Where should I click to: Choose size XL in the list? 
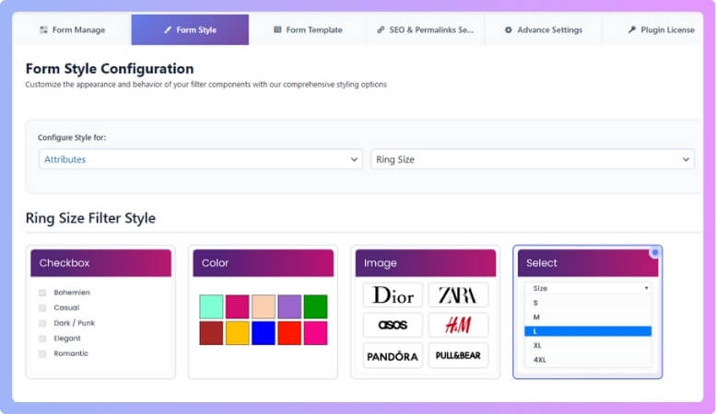pyautogui.click(x=588, y=345)
